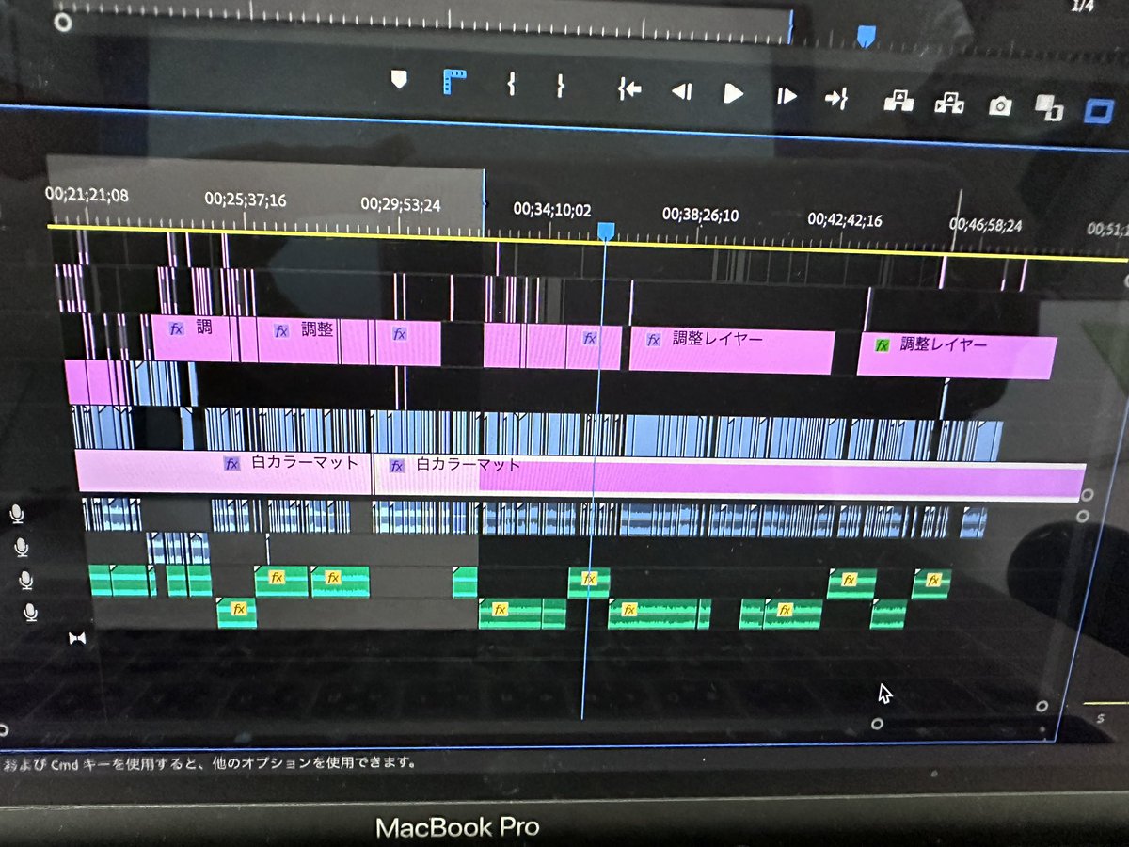The height and width of the screenshot is (847, 1129).
Task: Click the audio tracks vertical scroll lower handle
Action: coord(1042,706)
